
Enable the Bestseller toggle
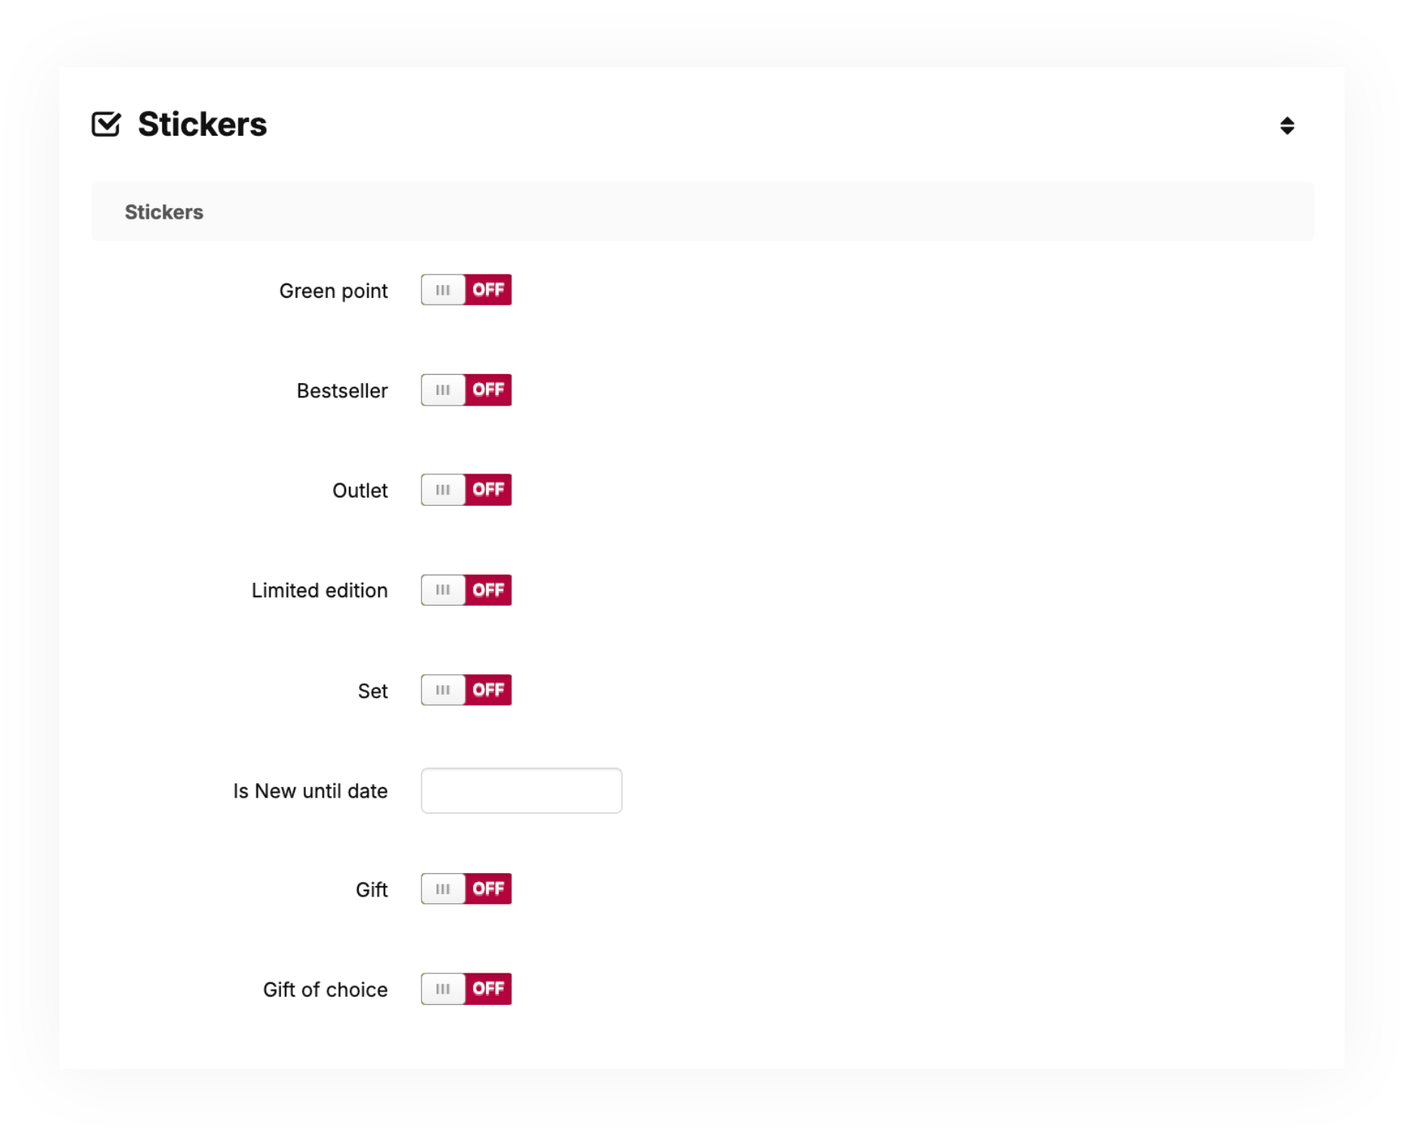[x=466, y=391]
